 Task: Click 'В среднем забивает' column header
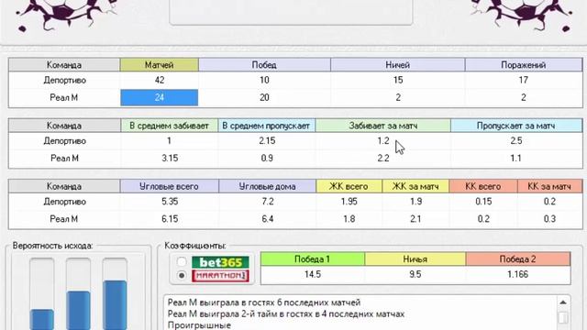click(x=169, y=126)
